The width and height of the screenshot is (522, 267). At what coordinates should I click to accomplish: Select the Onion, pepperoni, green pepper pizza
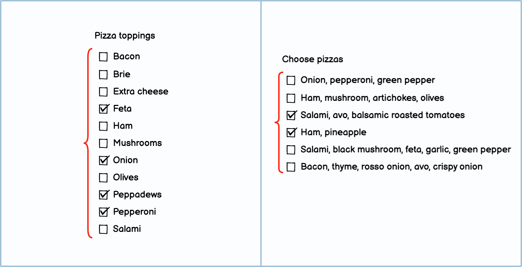pos(291,81)
